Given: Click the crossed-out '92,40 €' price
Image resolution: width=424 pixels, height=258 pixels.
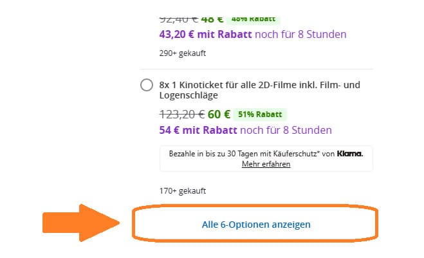Looking at the screenshot, I should click(x=179, y=19).
